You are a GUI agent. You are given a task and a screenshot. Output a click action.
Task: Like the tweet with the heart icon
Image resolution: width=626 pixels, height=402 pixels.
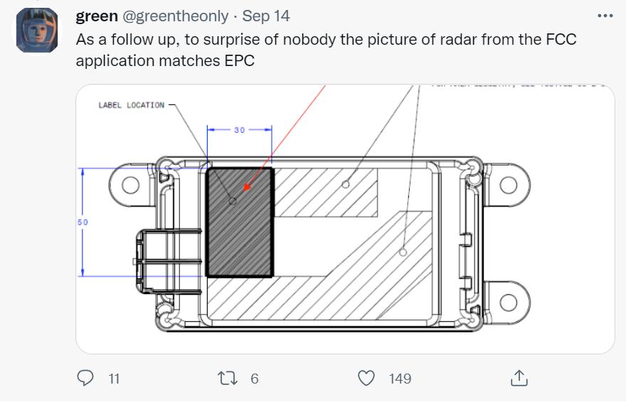(x=366, y=378)
